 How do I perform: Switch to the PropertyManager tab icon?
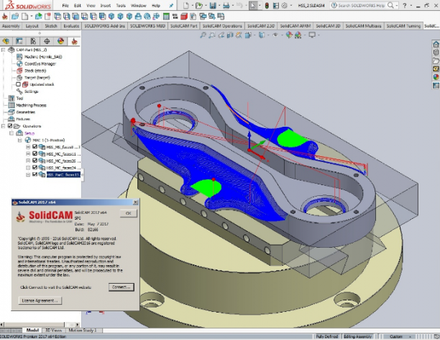(x=19, y=41)
